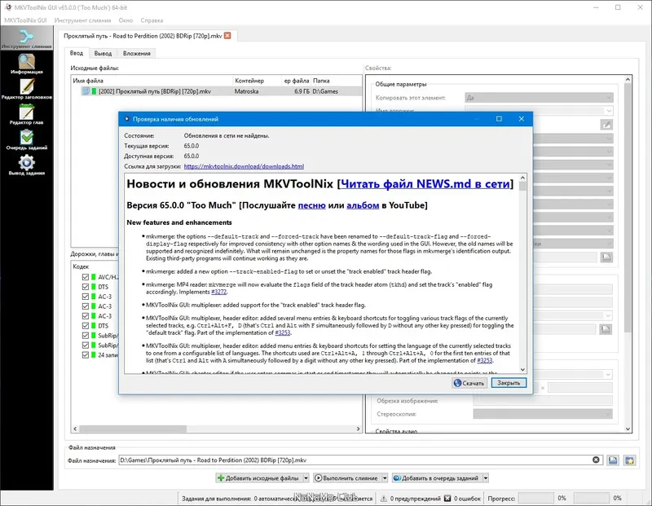Viewport: 652px width, 506px height.
Task: Click errors icon in status bar
Action: (447, 498)
